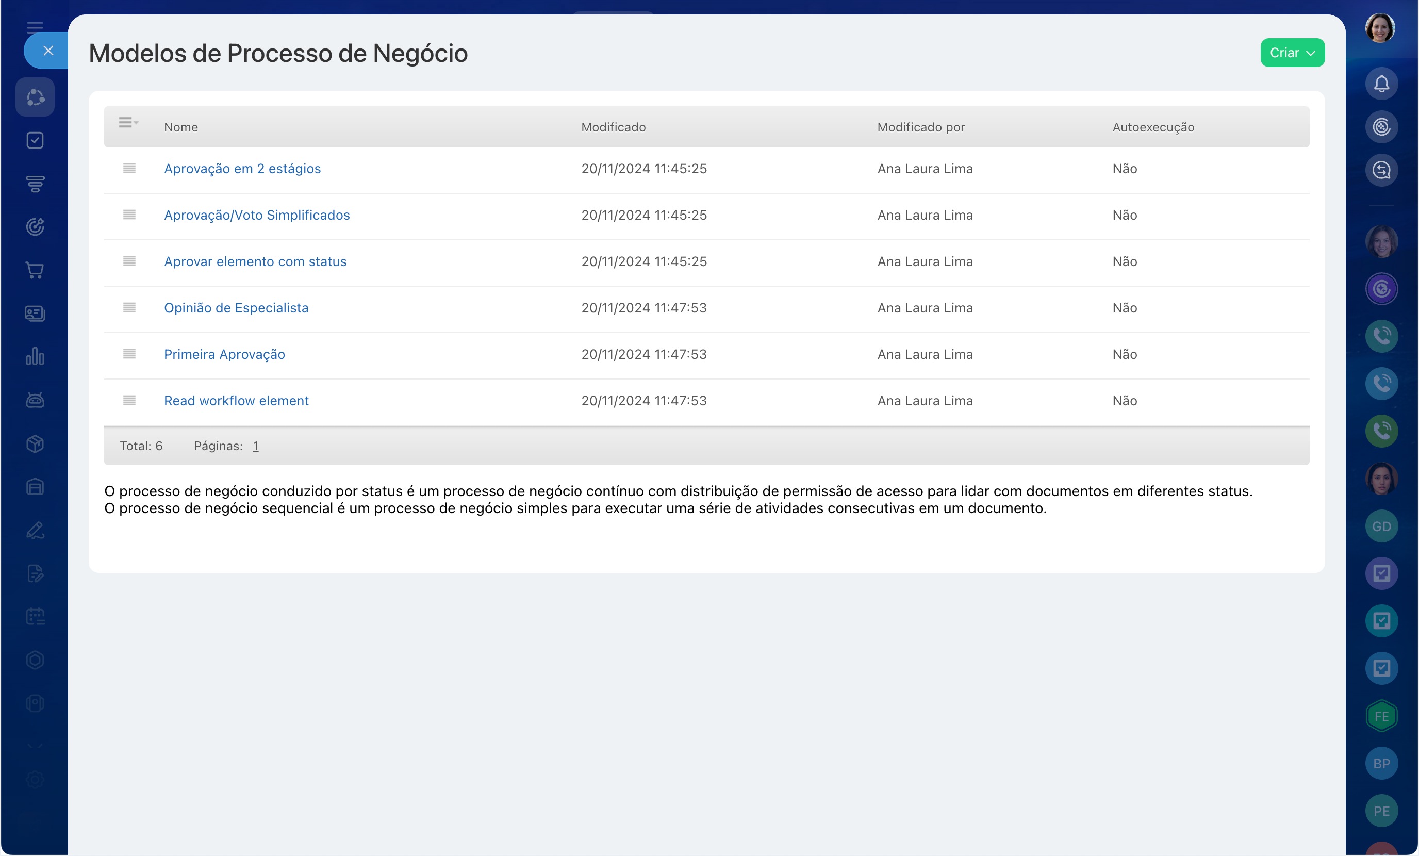Go to page 1 in pagination
Viewport: 1419px width, 856px height.
coord(255,446)
